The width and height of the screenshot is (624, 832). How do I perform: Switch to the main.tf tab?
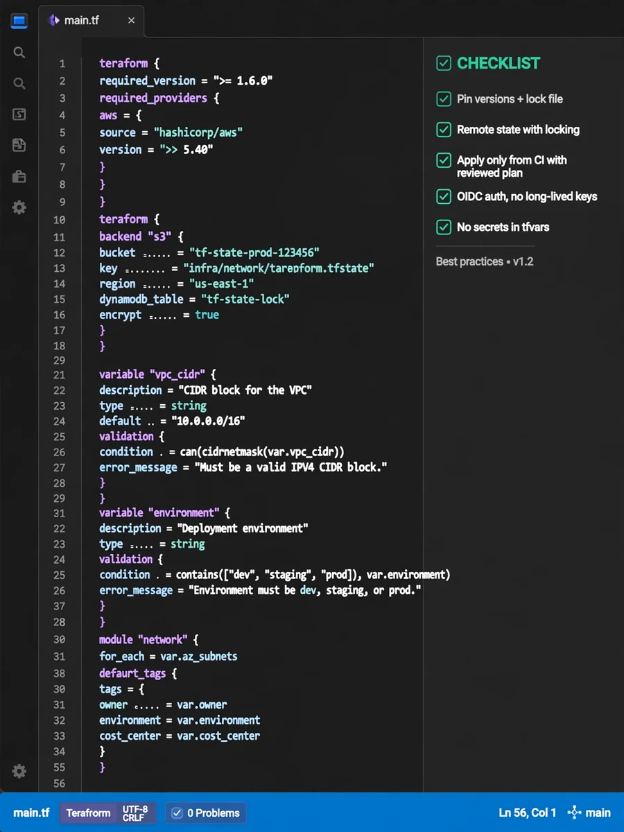pyautogui.click(x=91, y=20)
